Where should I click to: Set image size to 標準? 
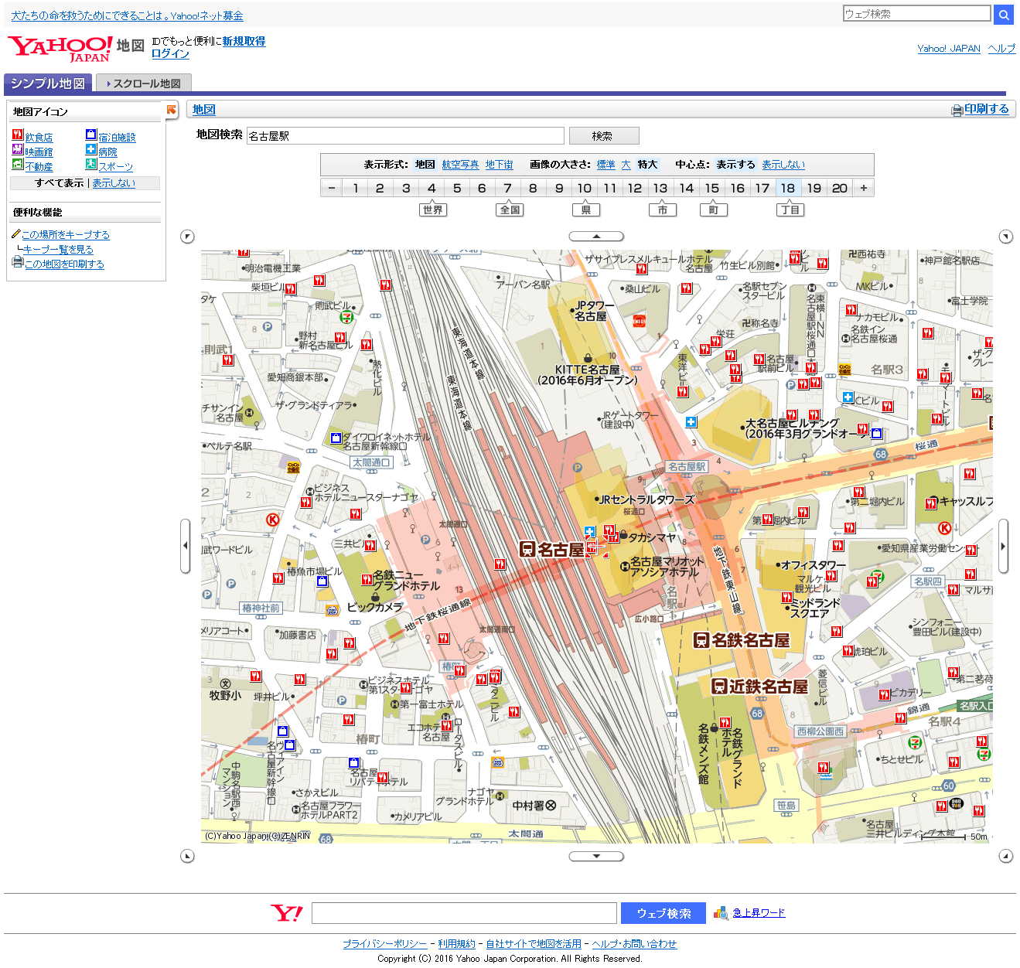coord(606,165)
